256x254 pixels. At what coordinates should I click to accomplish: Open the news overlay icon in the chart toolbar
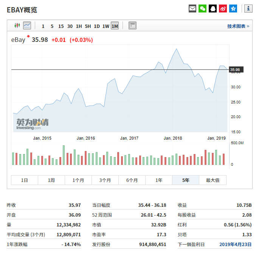[x=132, y=26]
